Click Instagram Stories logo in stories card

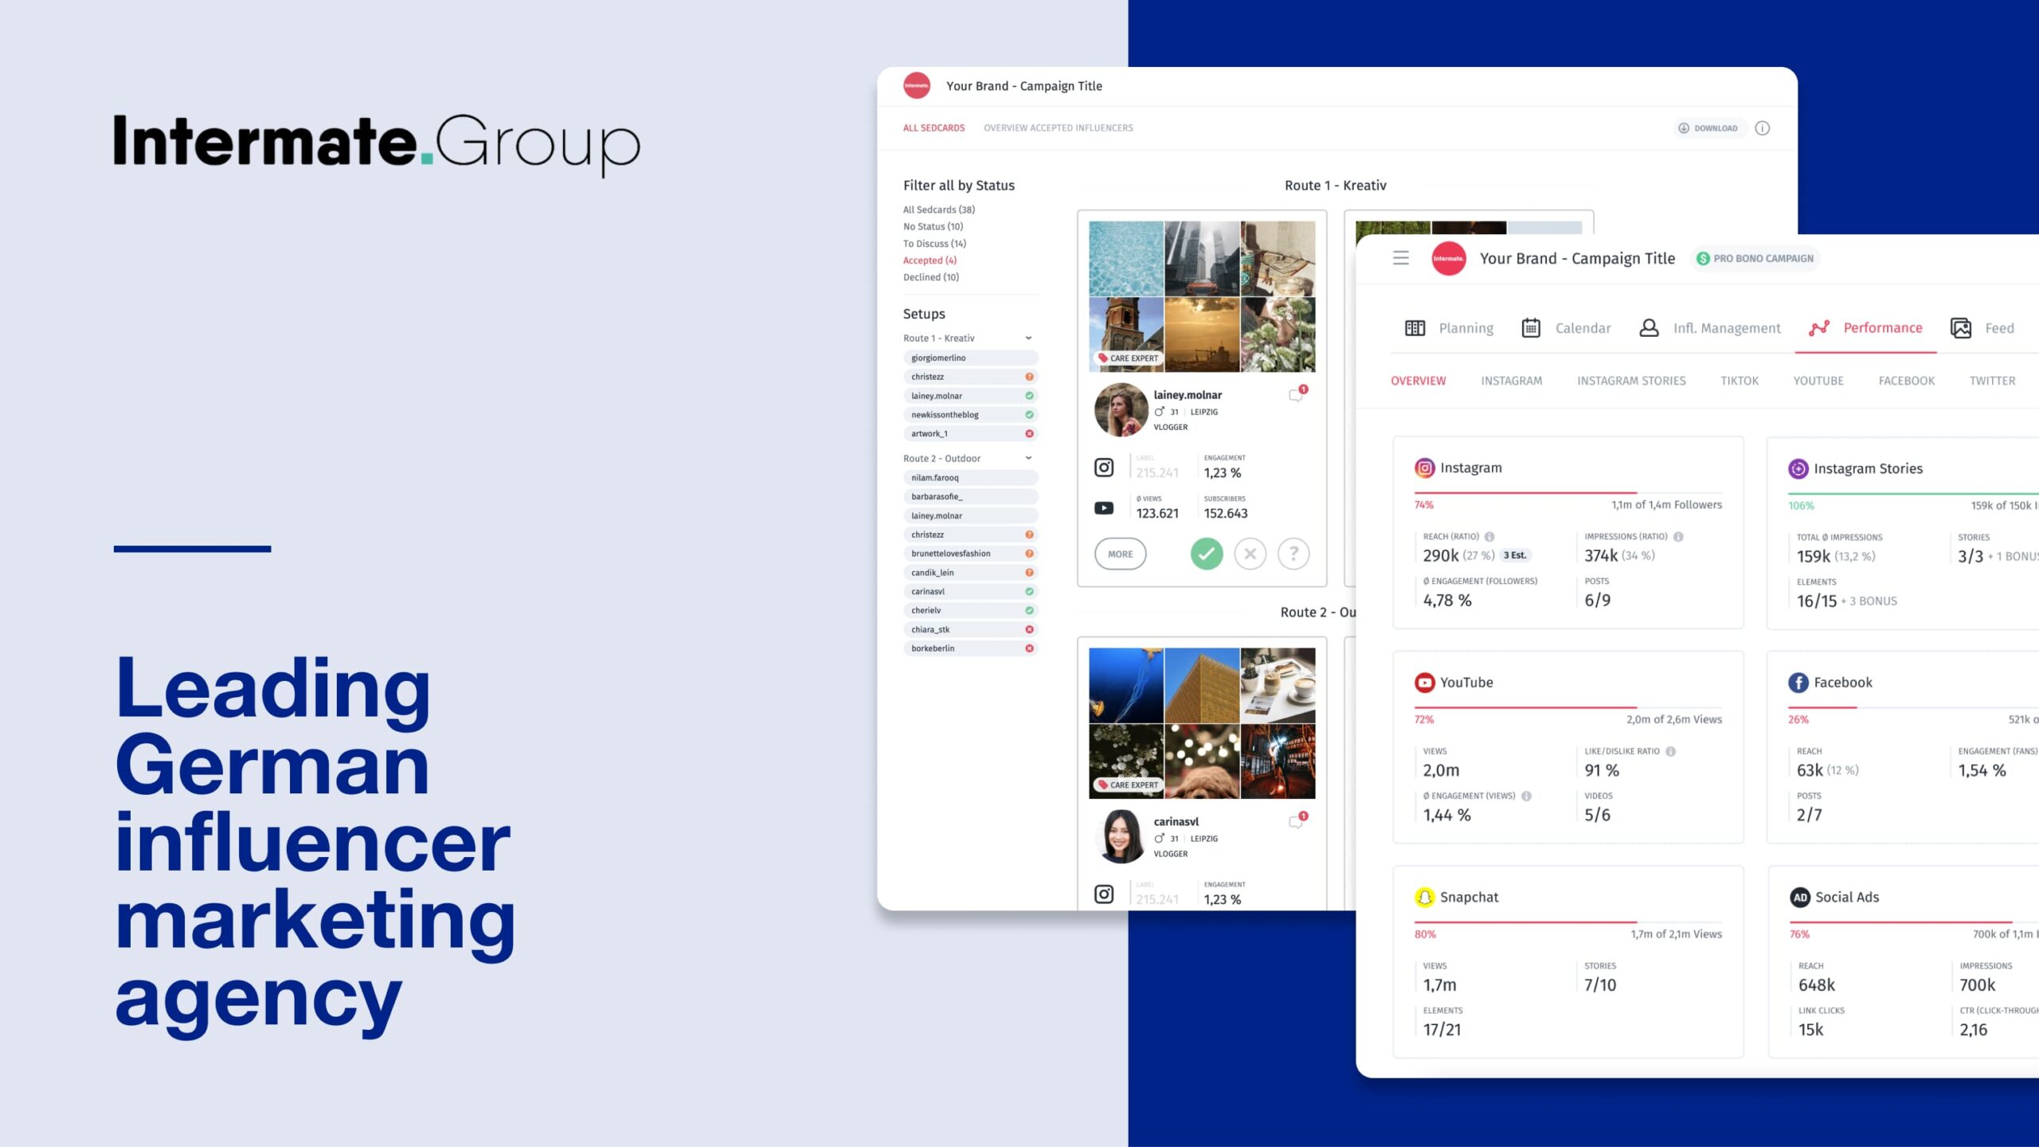[x=1798, y=468]
